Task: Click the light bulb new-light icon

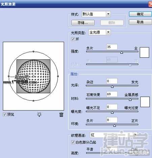Action: (x=39, y=115)
